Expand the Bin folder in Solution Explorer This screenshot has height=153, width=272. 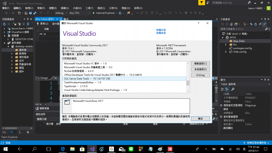[226, 45]
